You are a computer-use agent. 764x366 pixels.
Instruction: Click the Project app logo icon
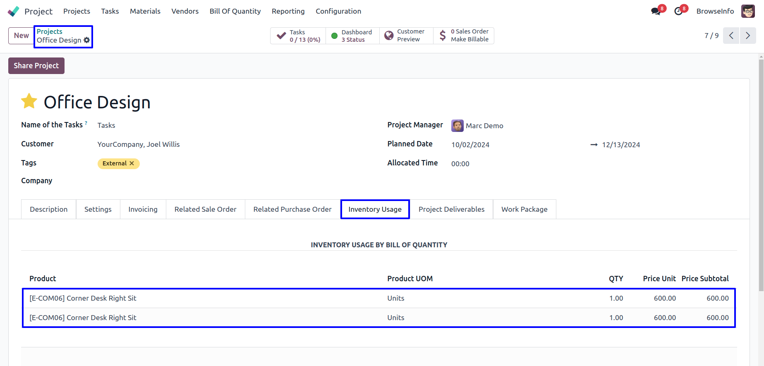click(13, 11)
